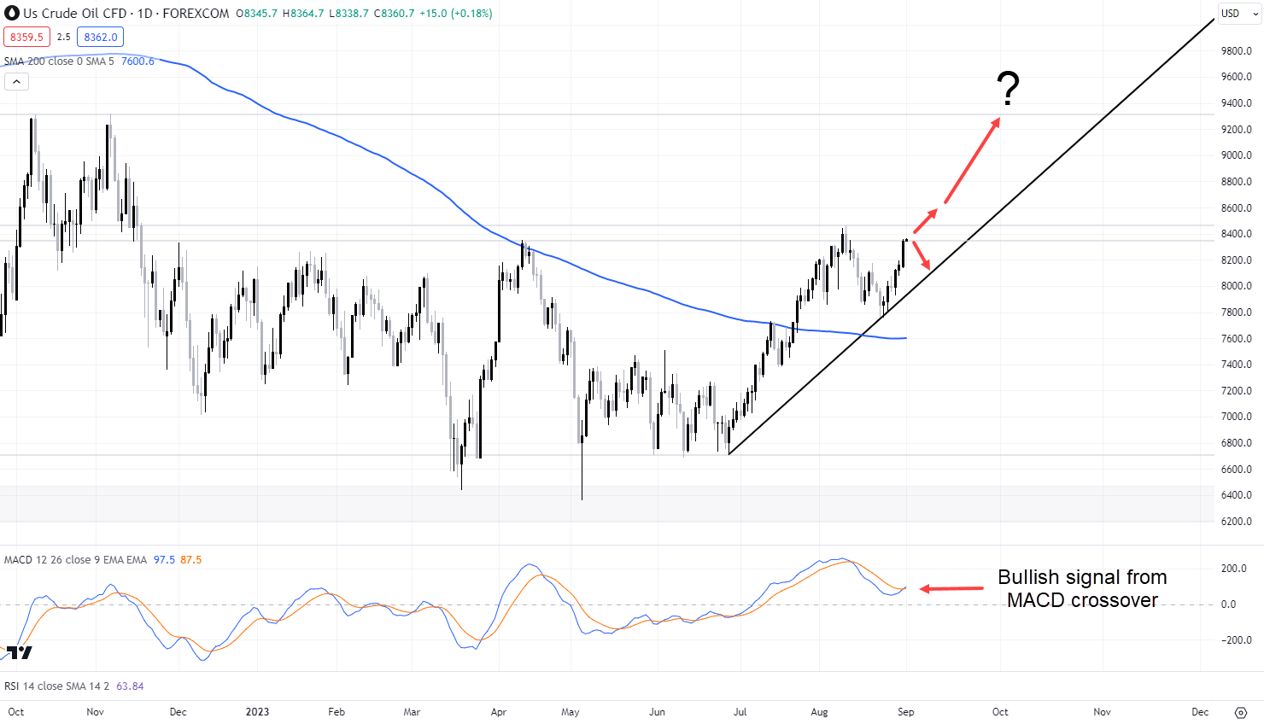Click the RSI value 63.84

coord(130,686)
